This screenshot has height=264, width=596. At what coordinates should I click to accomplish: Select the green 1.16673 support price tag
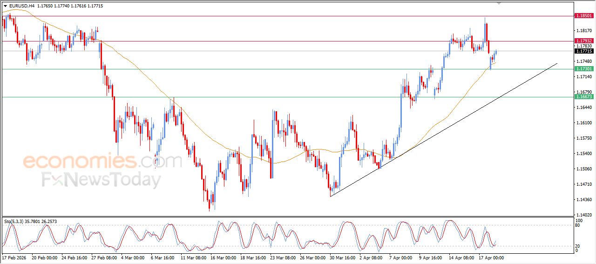[584, 97]
